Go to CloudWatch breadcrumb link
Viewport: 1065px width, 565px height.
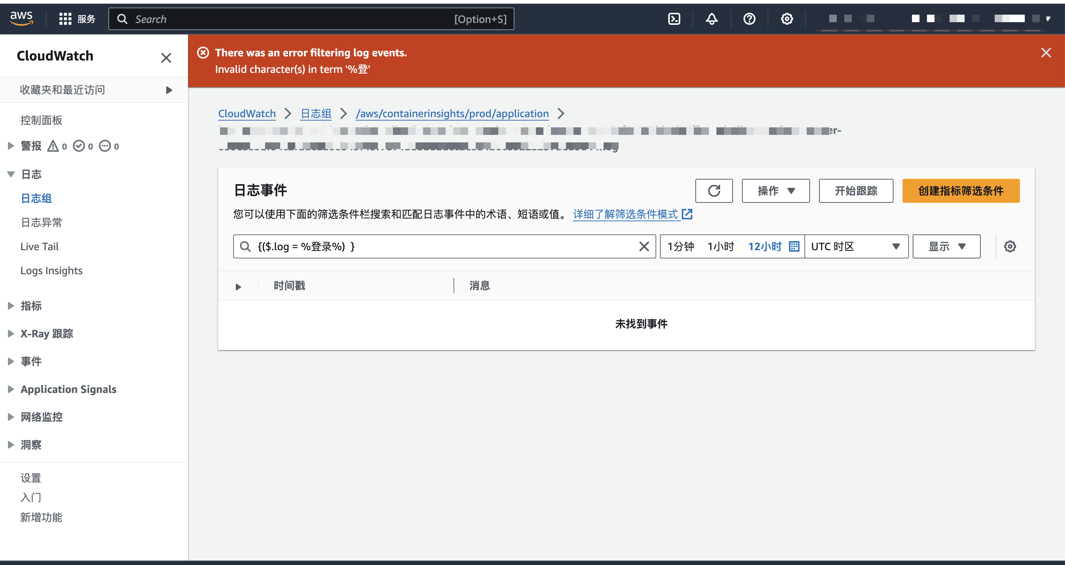pyautogui.click(x=247, y=113)
